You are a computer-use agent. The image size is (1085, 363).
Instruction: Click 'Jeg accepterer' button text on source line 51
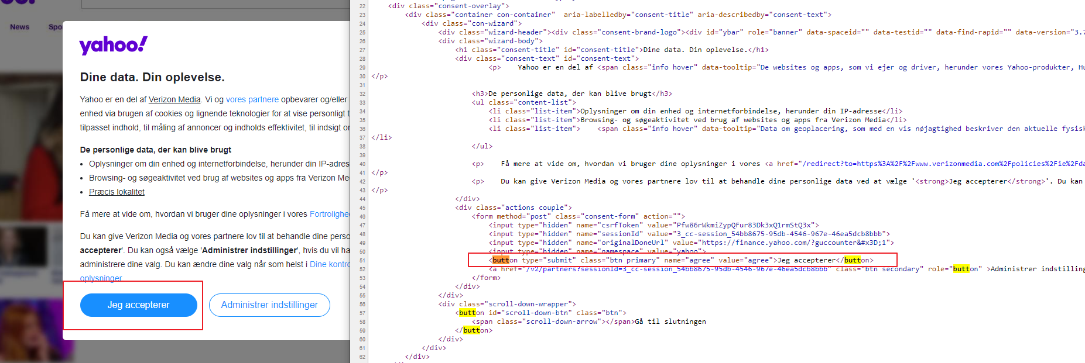(x=806, y=260)
